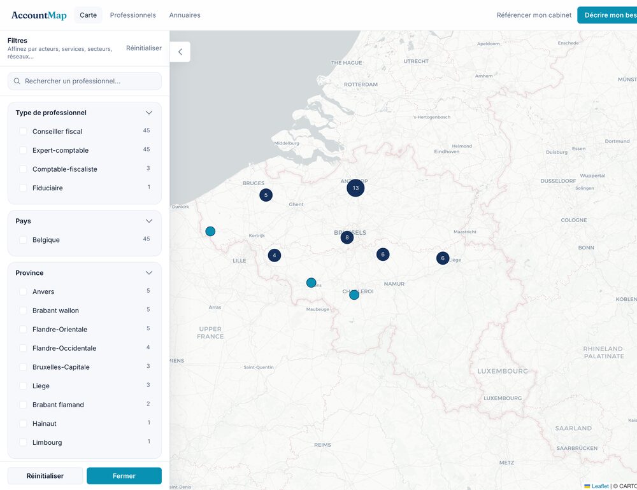637x490 pixels.
Task: Click the Fermer button
Action: pos(124,476)
